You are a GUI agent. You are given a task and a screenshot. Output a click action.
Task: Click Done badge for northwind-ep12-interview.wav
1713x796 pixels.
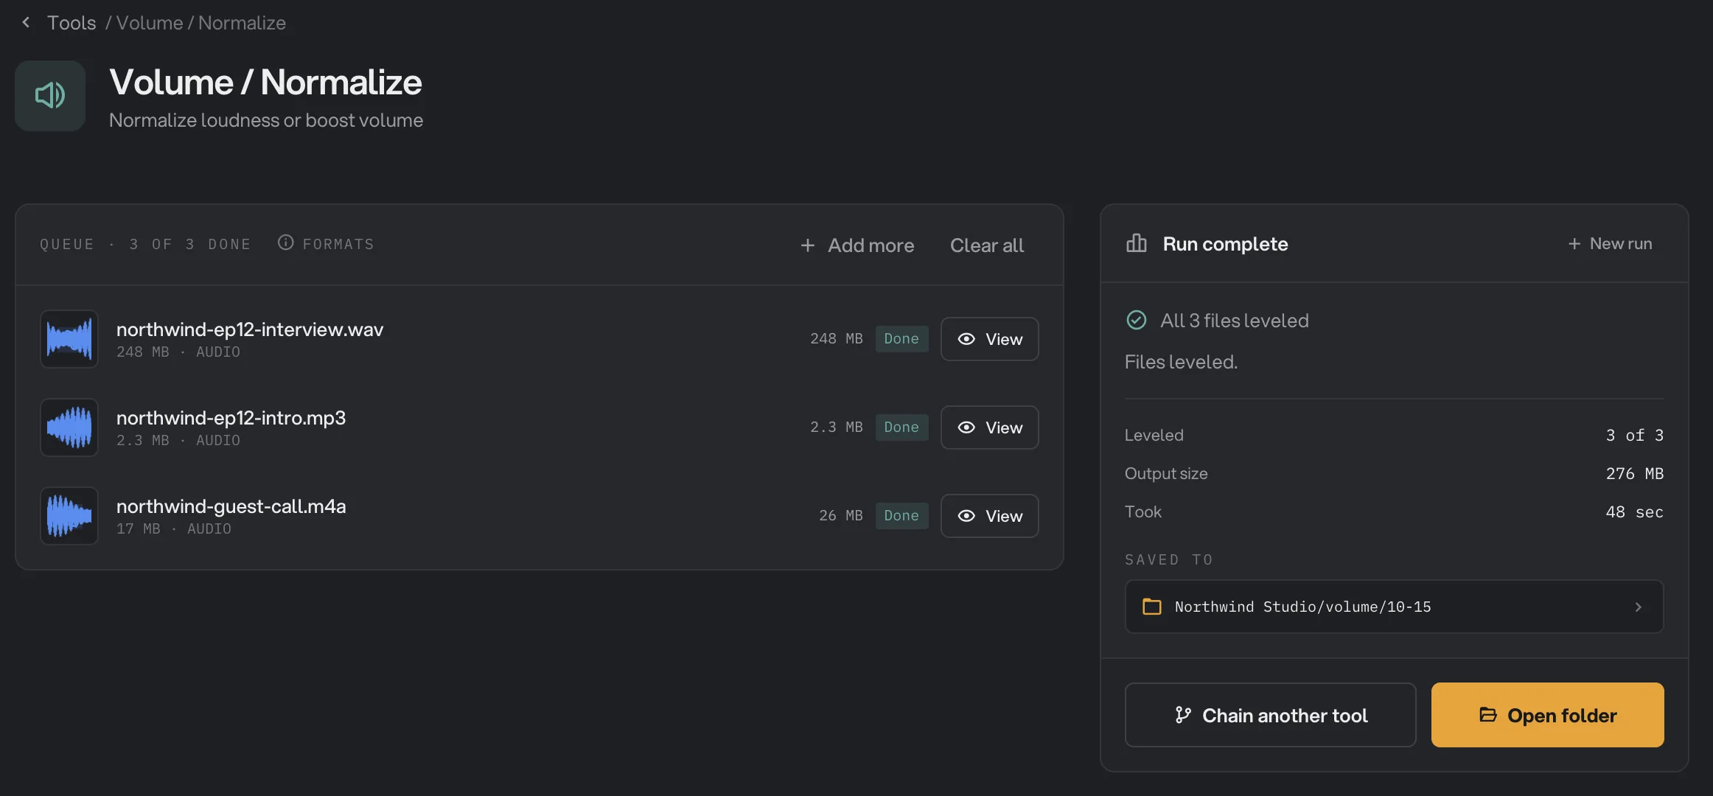(x=901, y=339)
